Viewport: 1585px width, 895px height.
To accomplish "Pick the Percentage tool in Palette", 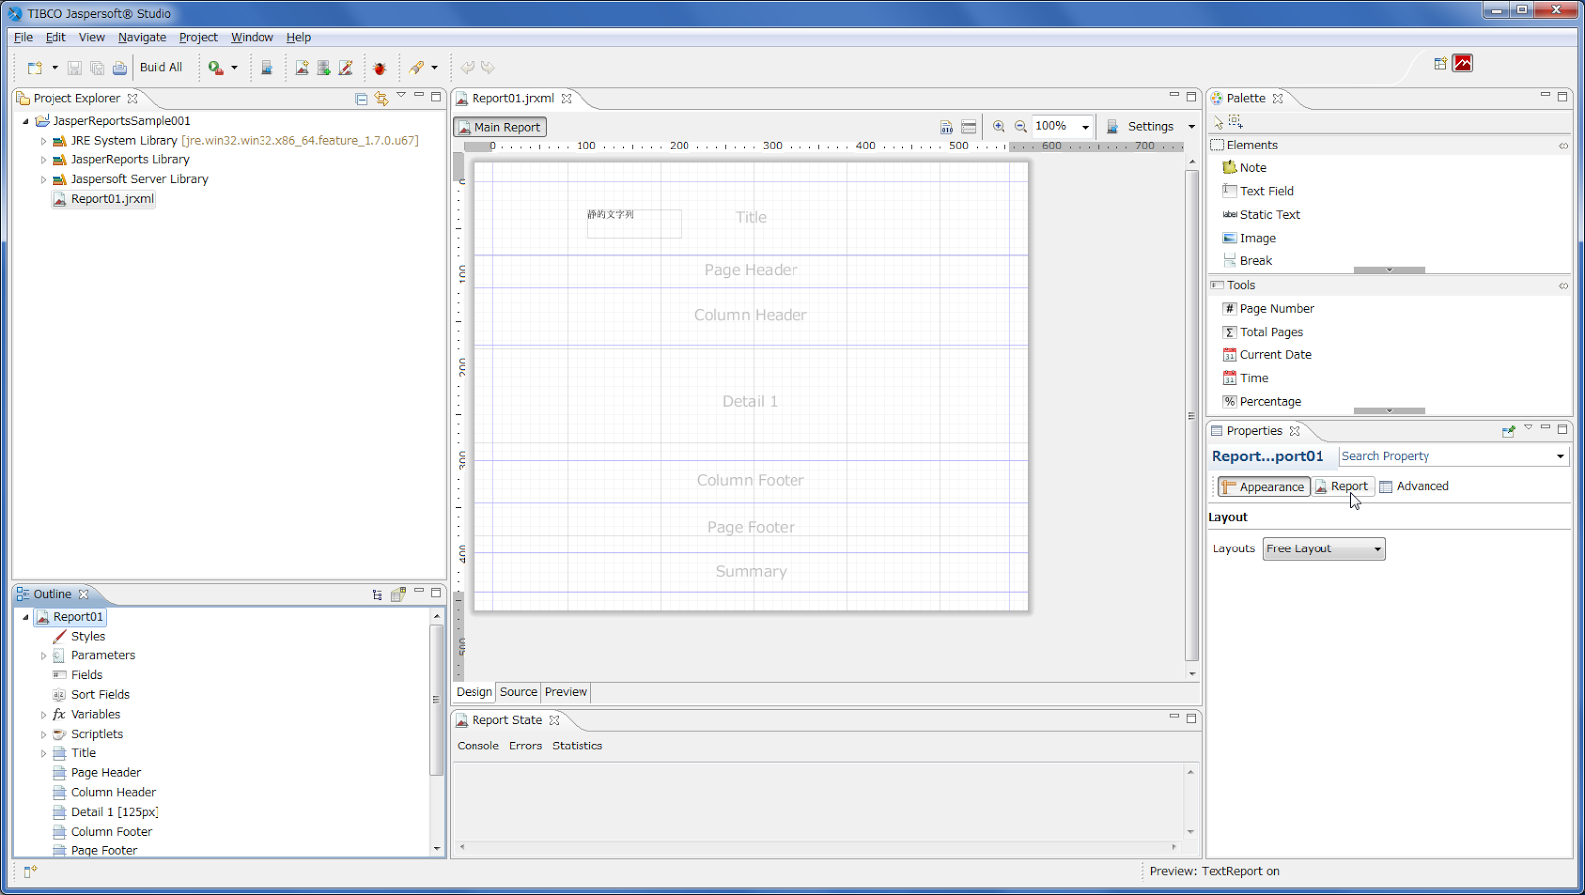I will (1262, 402).
